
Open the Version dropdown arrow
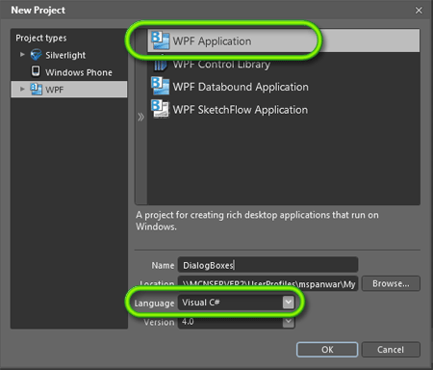[x=289, y=322]
